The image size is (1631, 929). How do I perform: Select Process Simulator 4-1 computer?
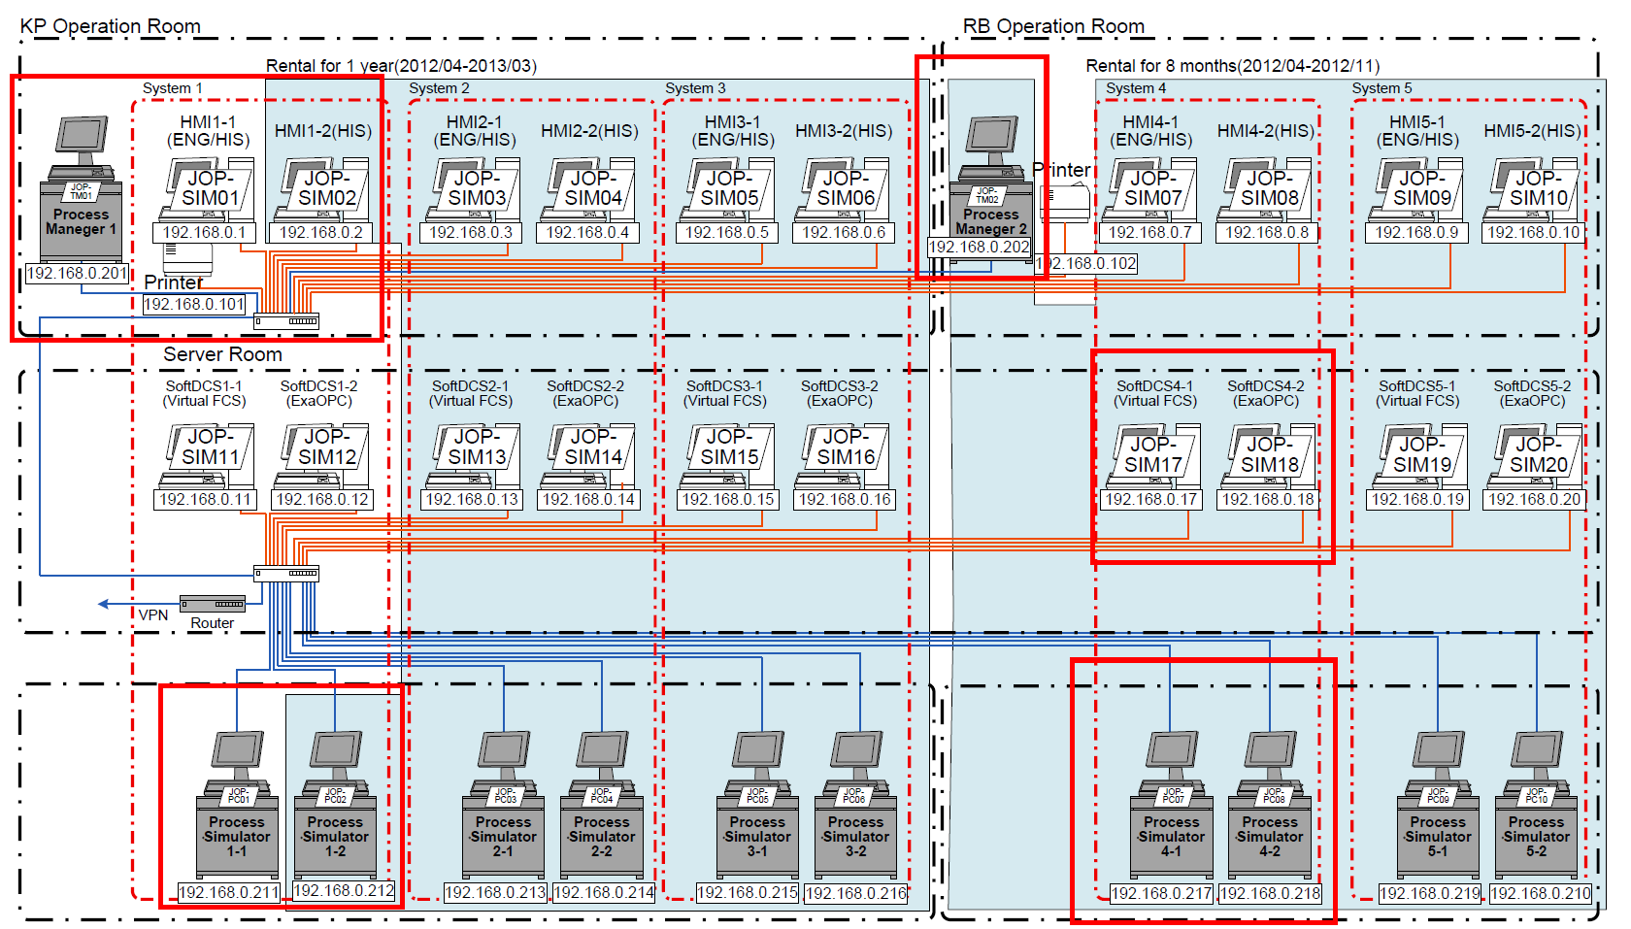tap(1172, 805)
